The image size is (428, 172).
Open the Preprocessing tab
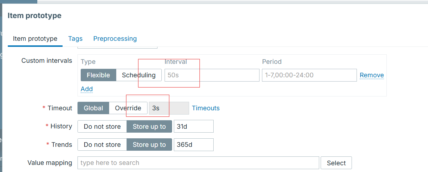[115, 39]
